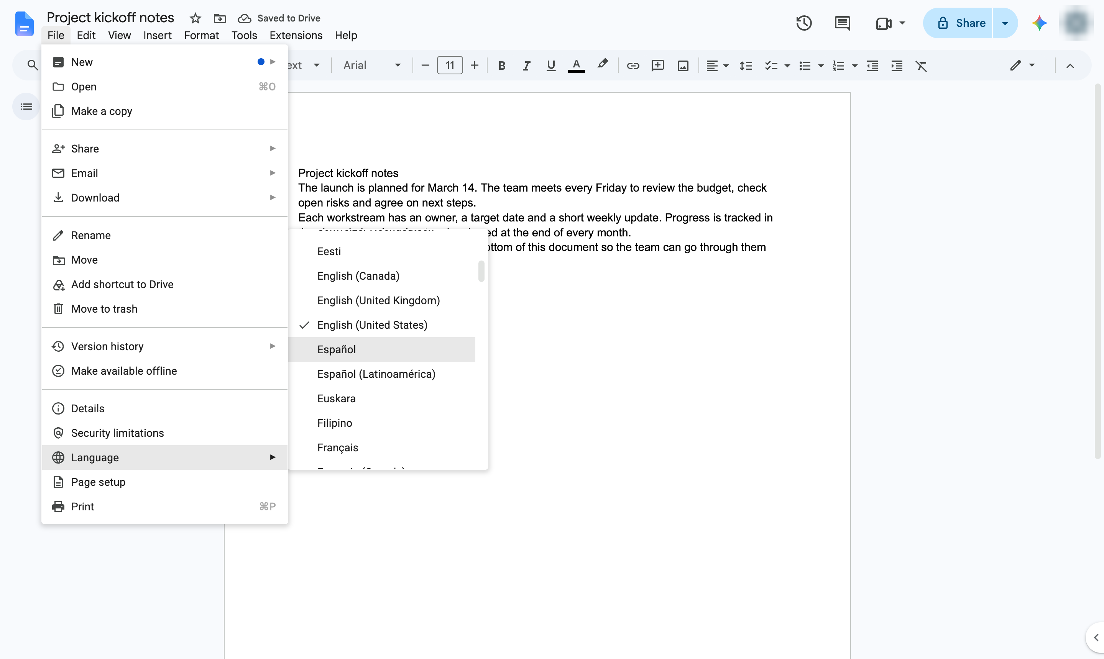Viewport: 1104px width, 659px height.
Task: Expand the Share button dropdown arrow
Action: (x=1004, y=23)
